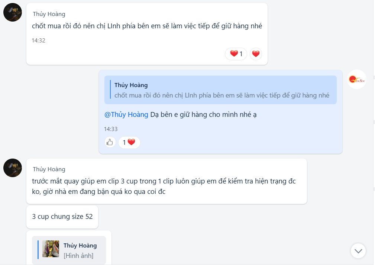
Task: Click the "[Hình ảnh]" quoted image label
Action: [x=78, y=256]
